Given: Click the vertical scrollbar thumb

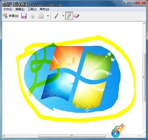Looking at the screenshot, I should [144, 77].
